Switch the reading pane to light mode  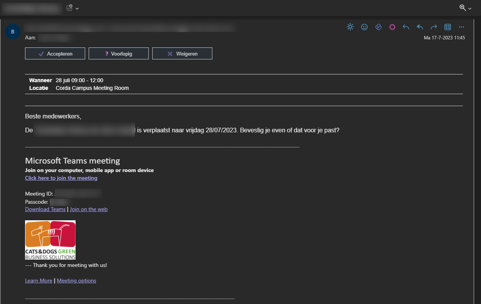tap(350, 27)
